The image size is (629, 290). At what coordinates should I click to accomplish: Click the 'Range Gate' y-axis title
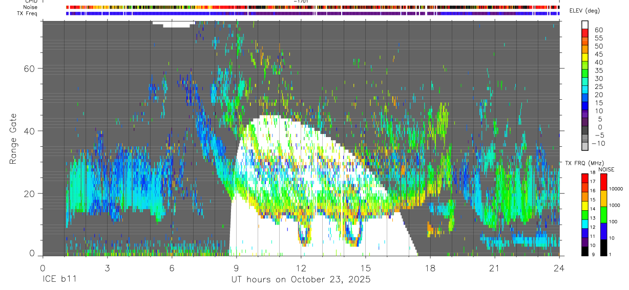pyautogui.click(x=13, y=138)
